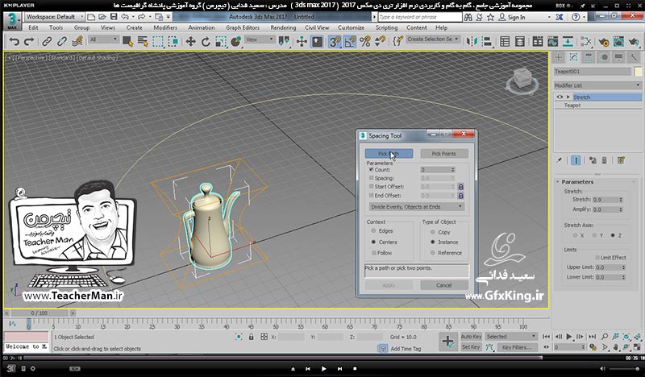The height and width of the screenshot is (377, 645).
Task: Open the Create Selection Set dropdown
Action: pos(432,39)
